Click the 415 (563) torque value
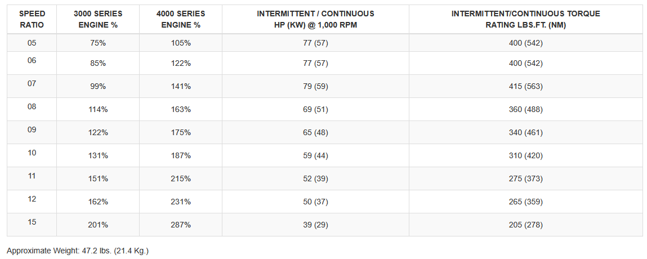This screenshot has width=647, height=259. point(525,87)
